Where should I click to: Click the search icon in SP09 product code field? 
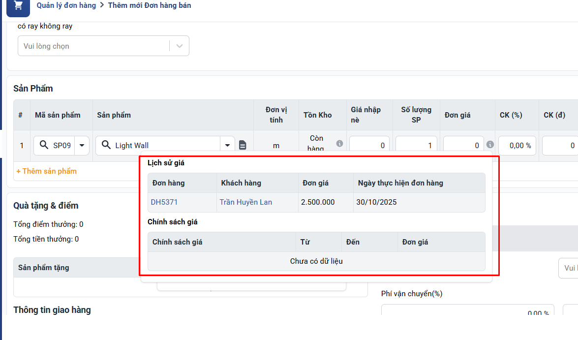click(x=44, y=145)
